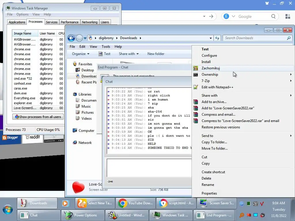Viewport: 295px width, 221px height.
Task: Click the browser search magnifier next to Google
Action: (273, 16)
